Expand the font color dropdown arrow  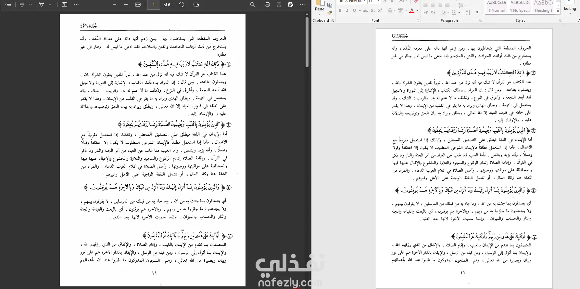point(417,11)
